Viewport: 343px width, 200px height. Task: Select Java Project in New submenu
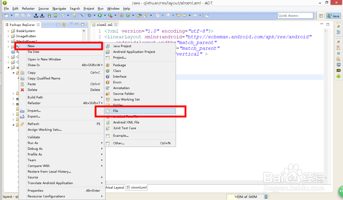140,46
